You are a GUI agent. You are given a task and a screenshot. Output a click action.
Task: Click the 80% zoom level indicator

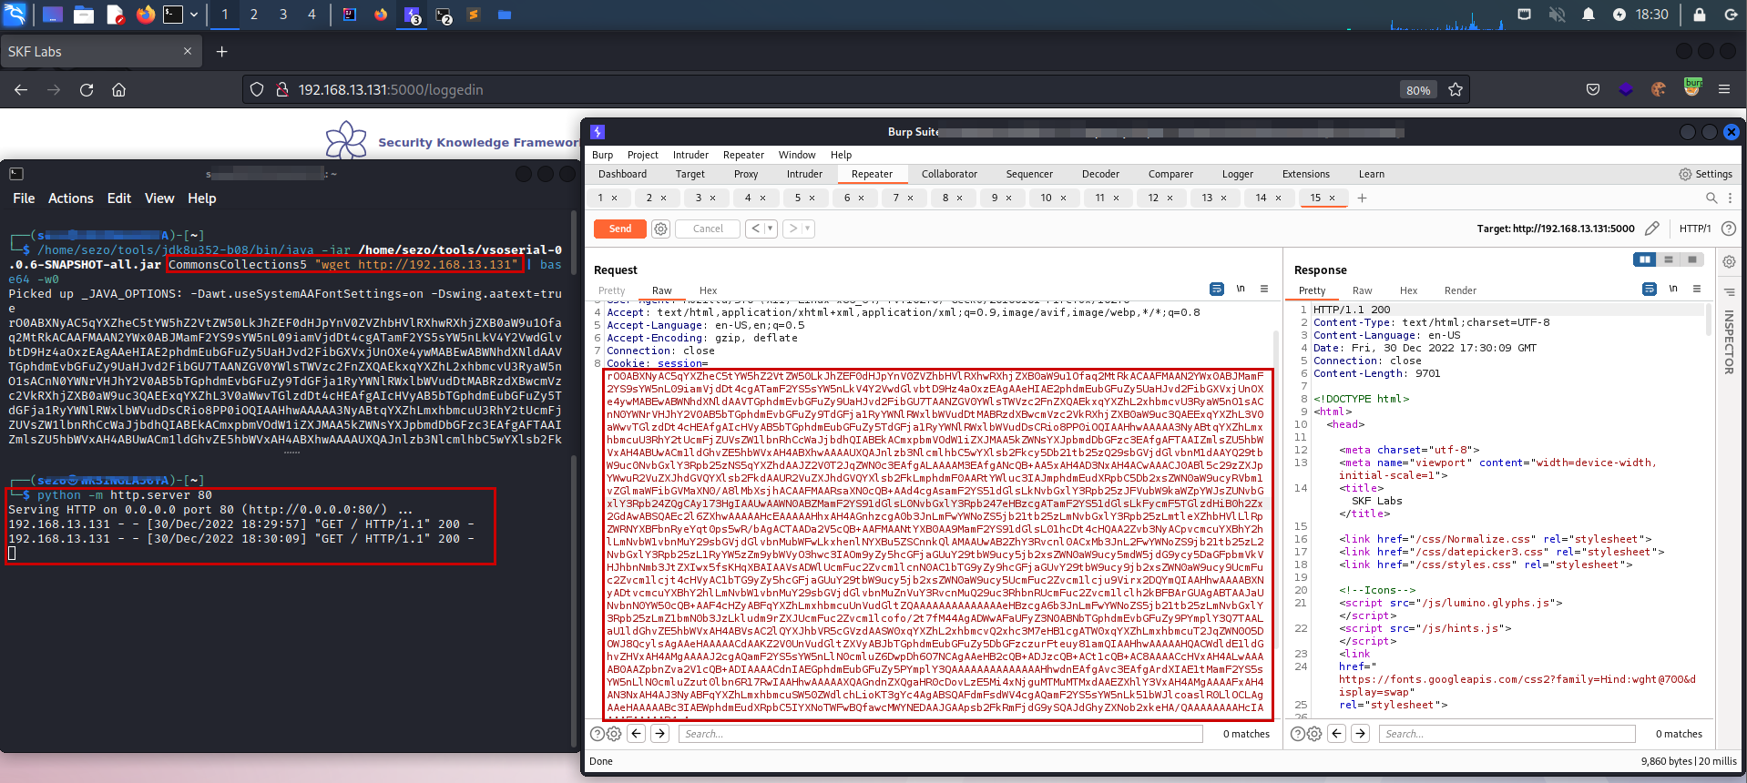coord(1418,90)
